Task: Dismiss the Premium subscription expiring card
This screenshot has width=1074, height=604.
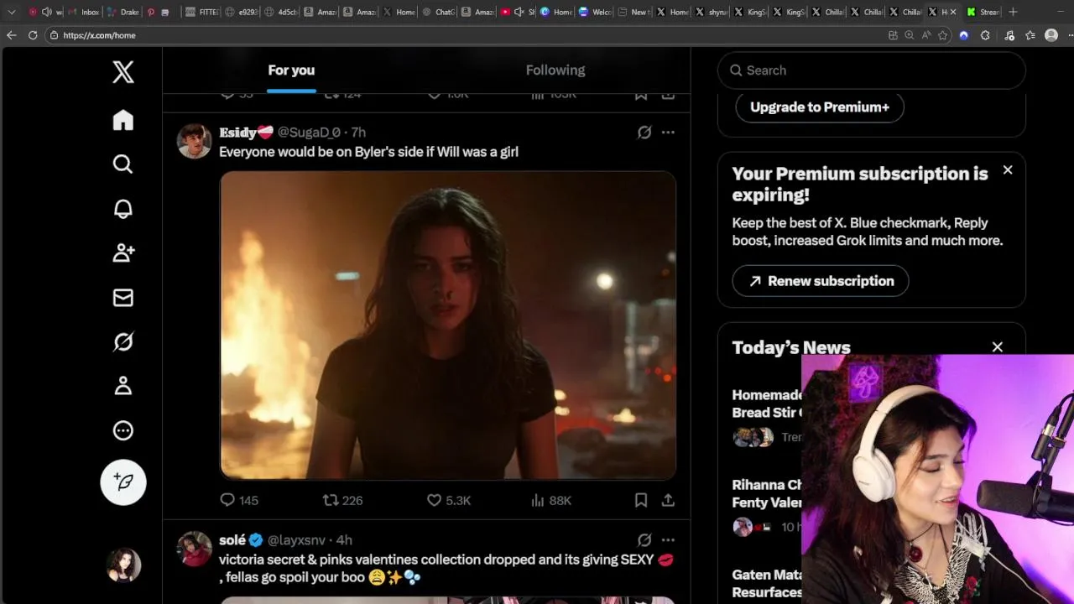Action: [x=1008, y=170]
